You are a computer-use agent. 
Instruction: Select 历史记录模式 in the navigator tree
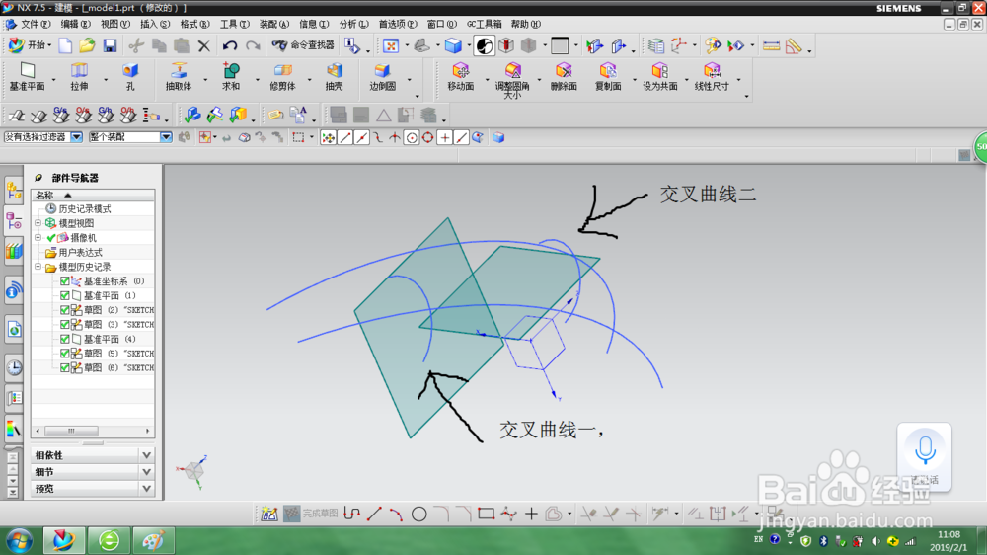point(84,208)
